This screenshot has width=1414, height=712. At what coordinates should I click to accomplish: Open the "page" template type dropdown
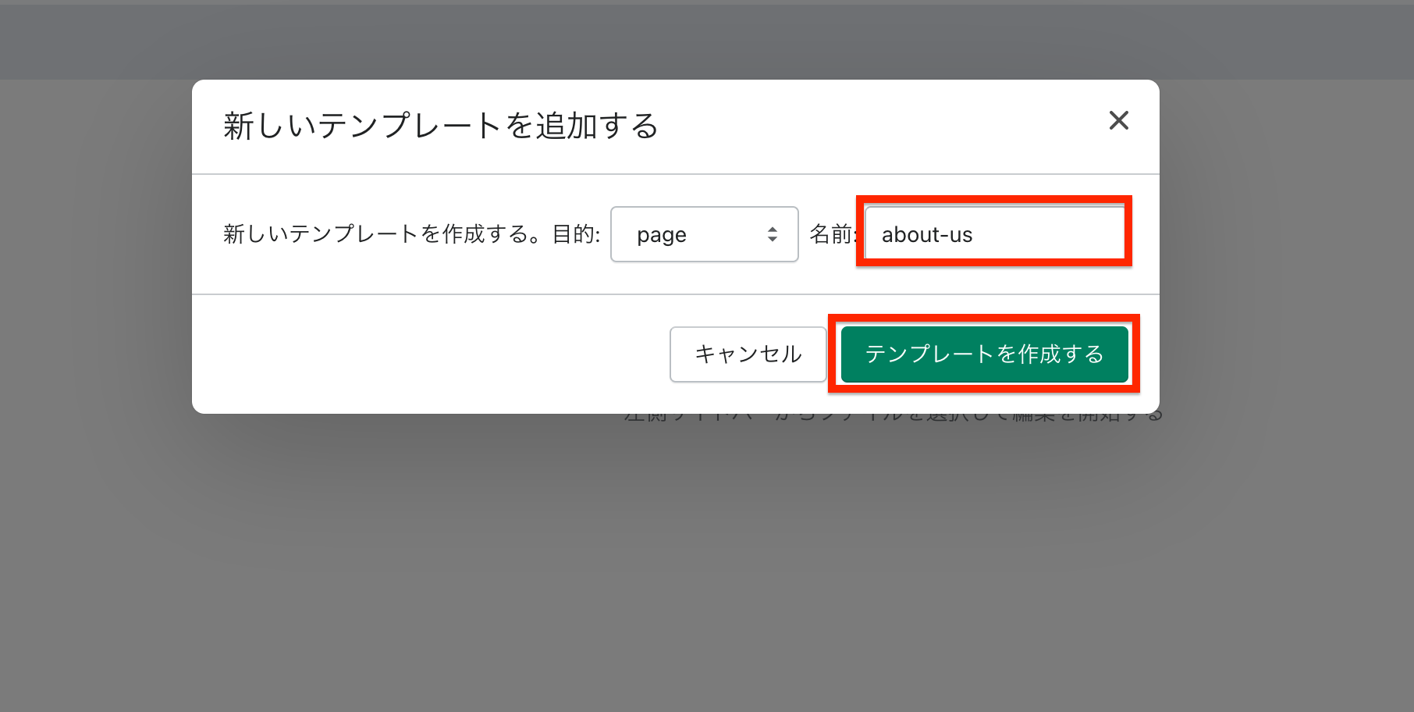coord(703,234)
